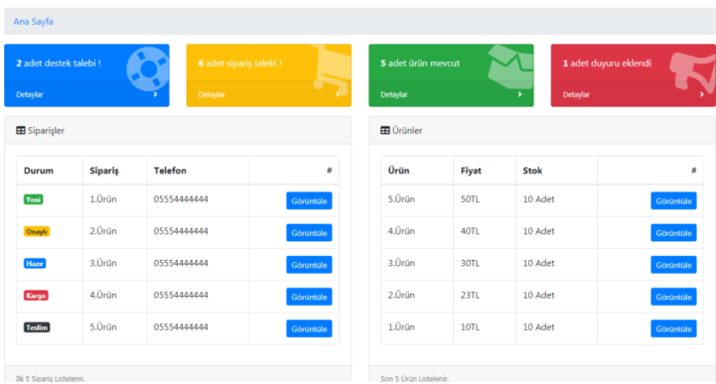Click chevron arrow on duyuru eklendi card
Image resolution: width=716 pixels, height=384 pixels.
point(702,94)
